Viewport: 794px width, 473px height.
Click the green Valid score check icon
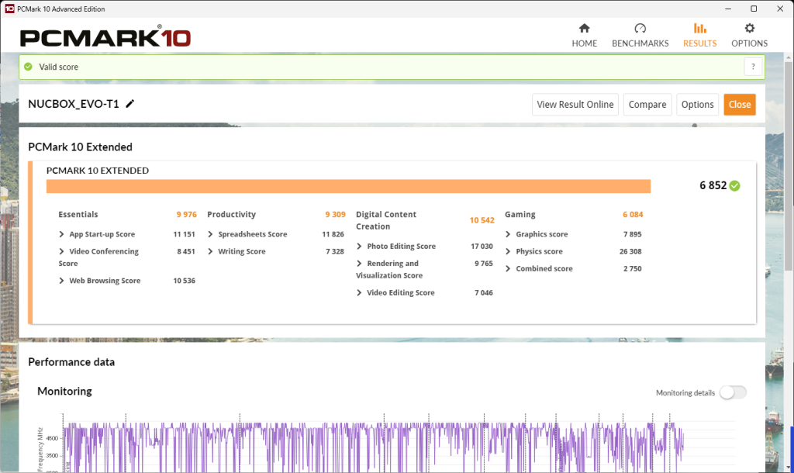(29, 67)
